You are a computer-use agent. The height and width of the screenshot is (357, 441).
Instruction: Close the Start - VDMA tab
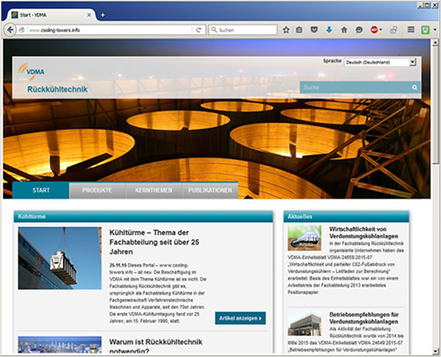pos(89,15)
